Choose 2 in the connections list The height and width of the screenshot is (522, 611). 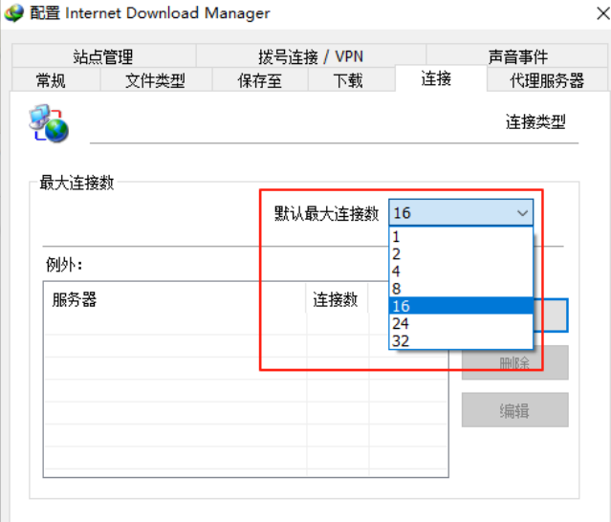tap(461, 254)
